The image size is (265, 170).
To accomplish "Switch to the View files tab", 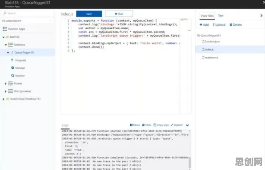I will coord(207,16).
